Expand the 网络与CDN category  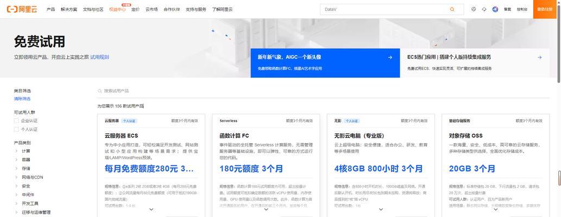(16, 177)
